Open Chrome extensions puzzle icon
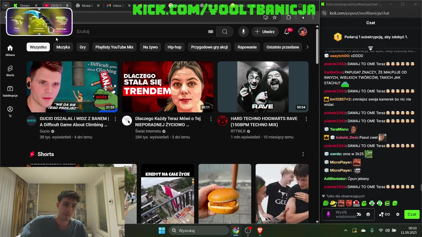The height and width of the screenshot is (237, 422). 288,17
